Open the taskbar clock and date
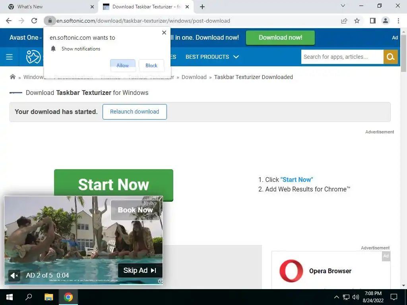407x305 pixels. pyautogui.click(x=373, y=297)
